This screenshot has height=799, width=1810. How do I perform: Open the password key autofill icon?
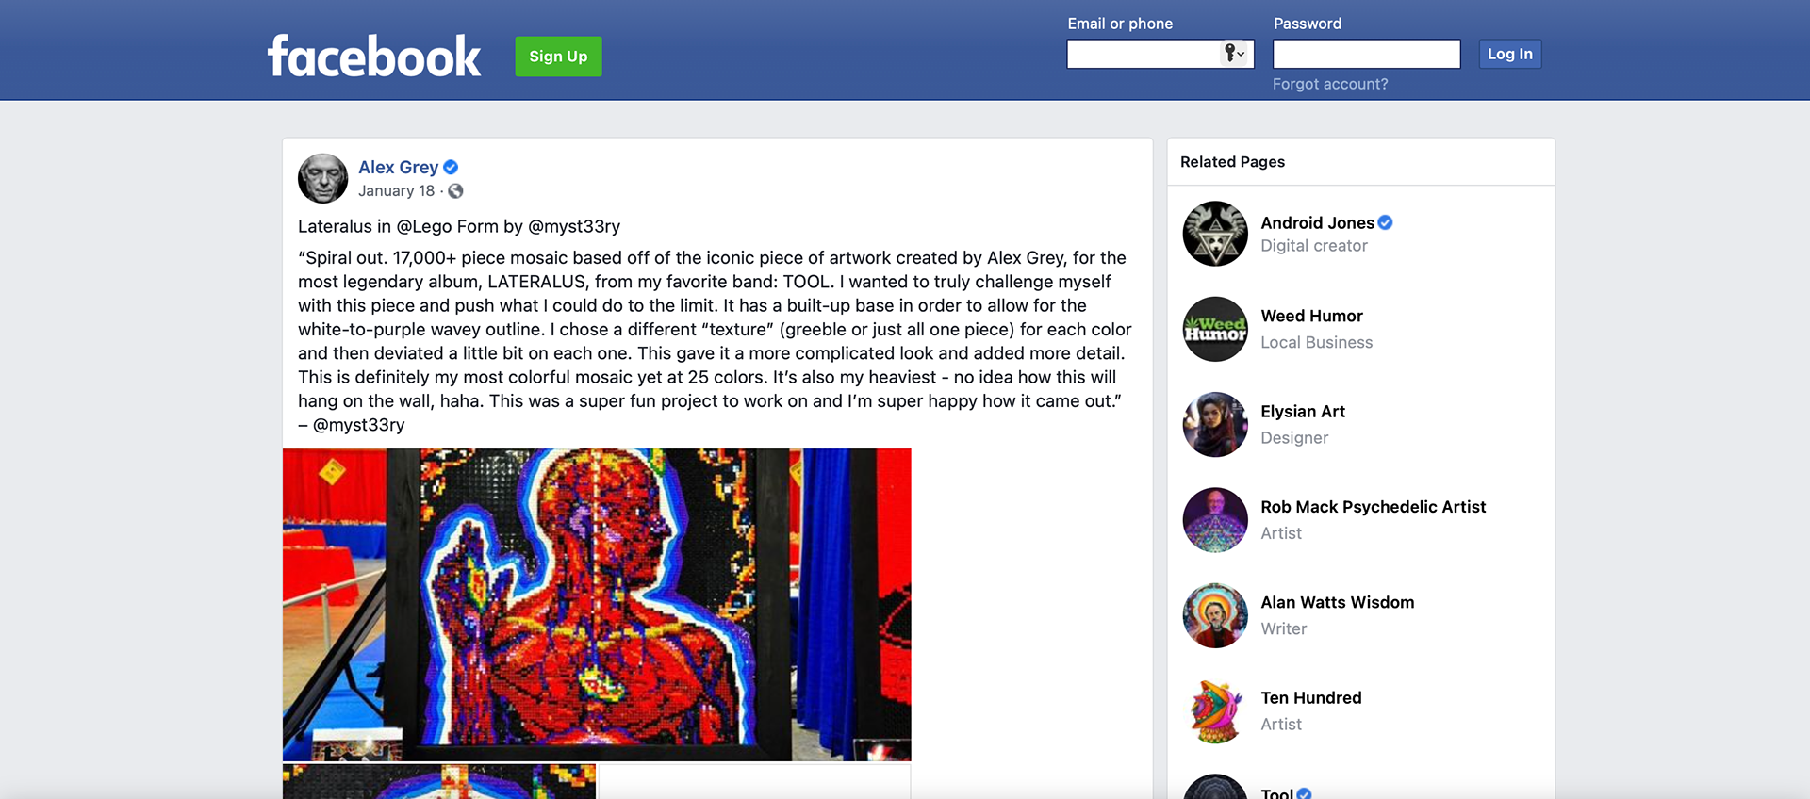click(1234, 54)
